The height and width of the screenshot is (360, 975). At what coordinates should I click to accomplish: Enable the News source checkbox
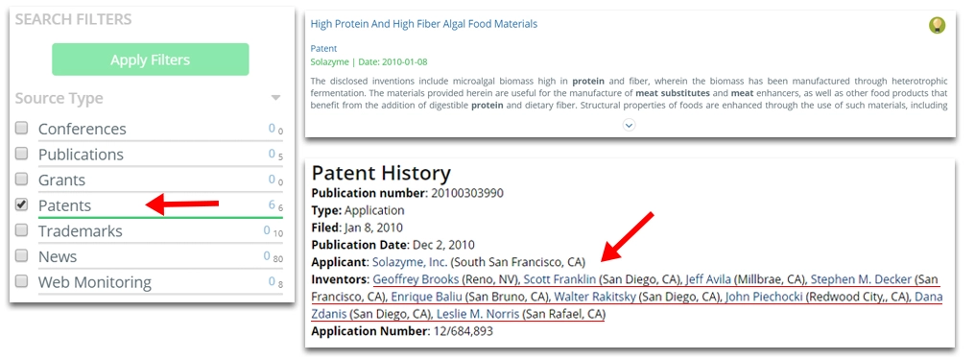(22, 255)
